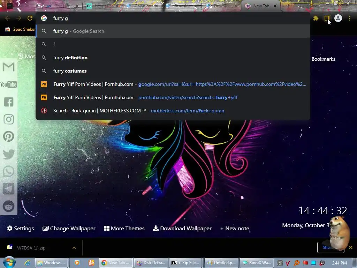Viewport: 357px width, 268px height.
Task: Switch to Windows Explorer taskbar button
Action: tap(52, 263)
